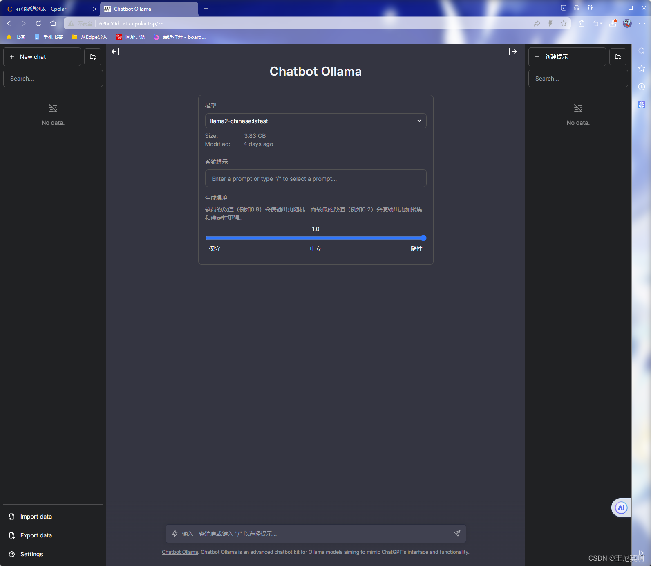Image resolution: width=651 pixels, height=566 pixels.
Task: Create a new chat folder in left sidebar
Action: click(93, 57)
